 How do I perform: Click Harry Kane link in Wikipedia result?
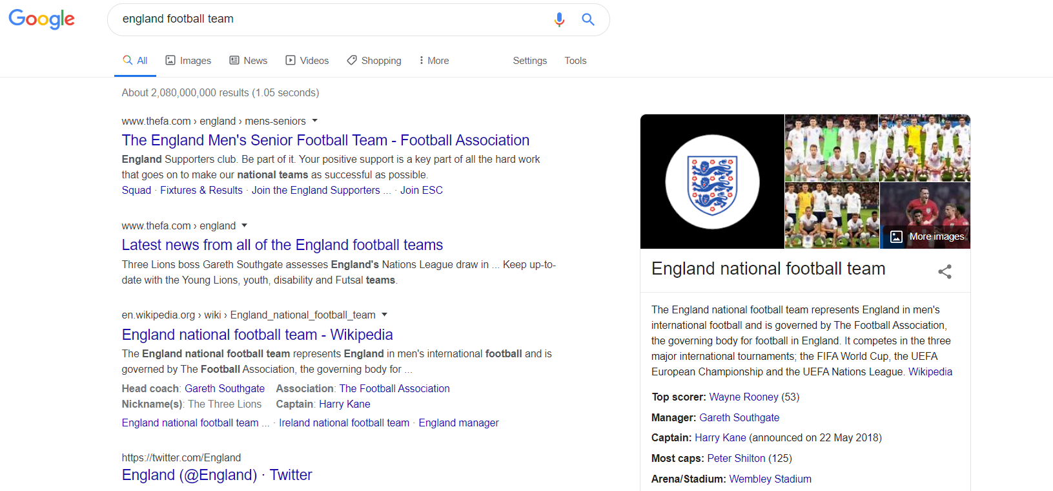tap(345, 404)
